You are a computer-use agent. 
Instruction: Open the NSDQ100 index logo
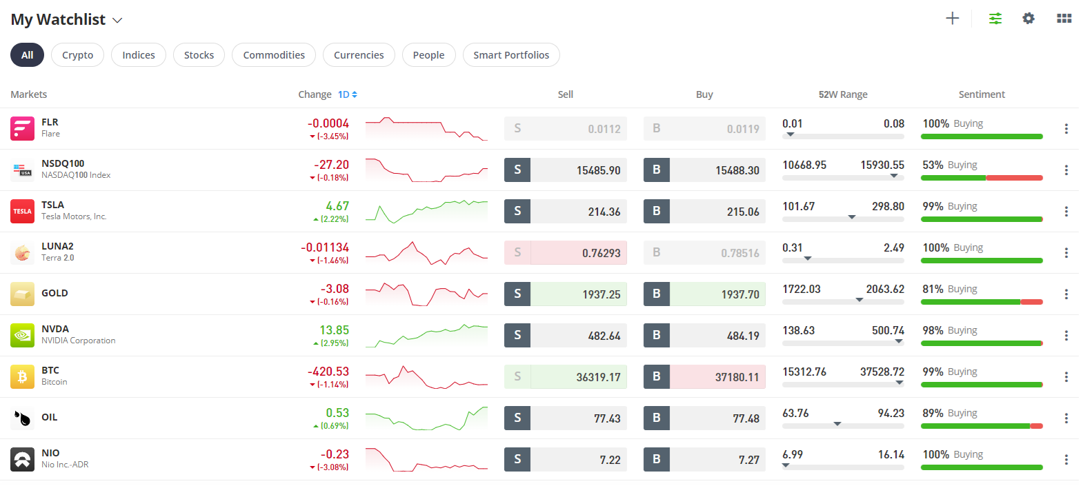click(22, 170)
